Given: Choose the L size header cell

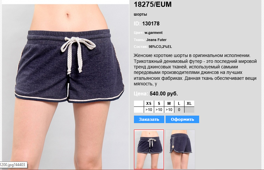Looking at the screenshot, I should 179,104.
